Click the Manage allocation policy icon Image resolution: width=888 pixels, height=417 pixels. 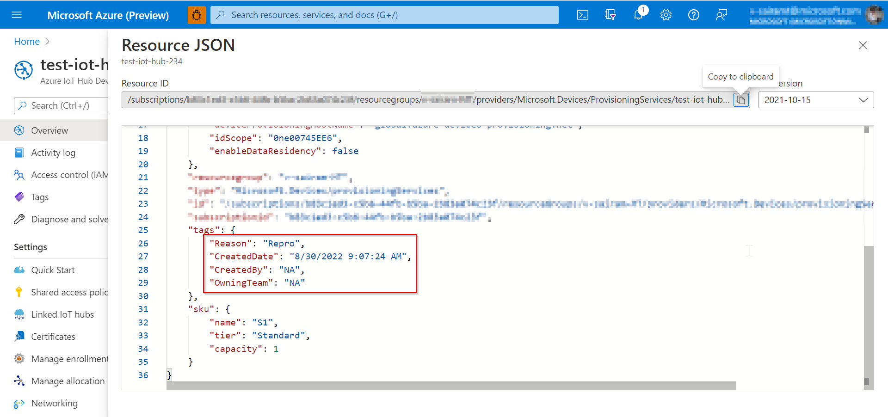click(x=19, y=381)
